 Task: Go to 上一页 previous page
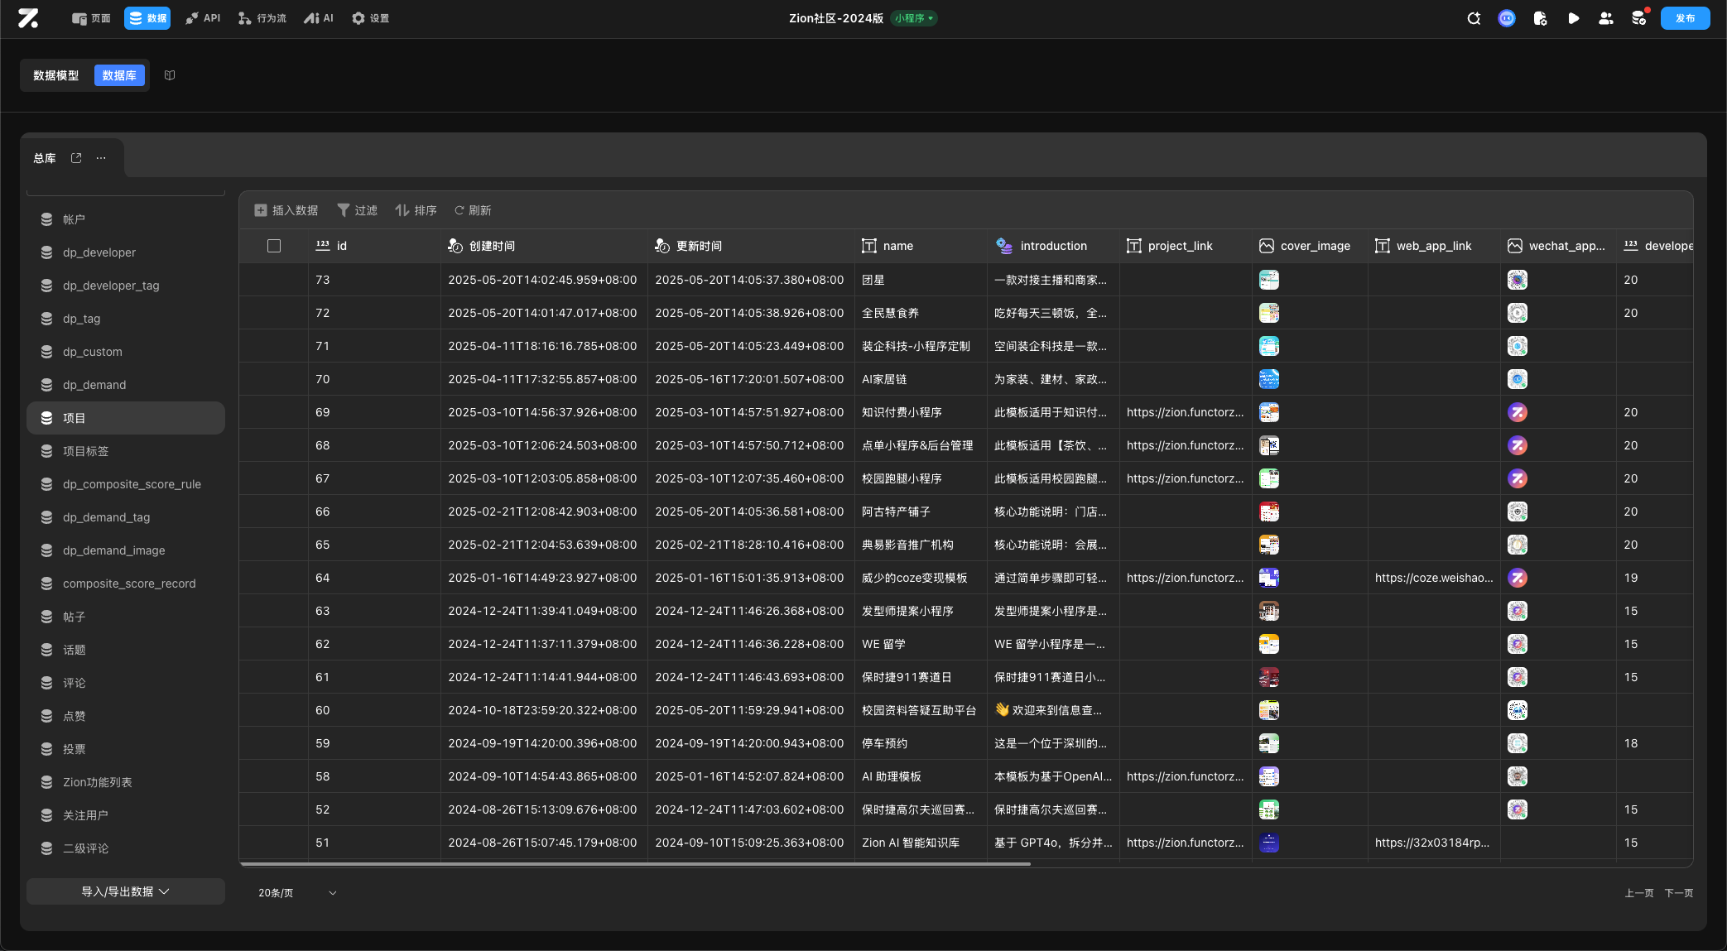pyautogui.click(x=1638, y=893)
